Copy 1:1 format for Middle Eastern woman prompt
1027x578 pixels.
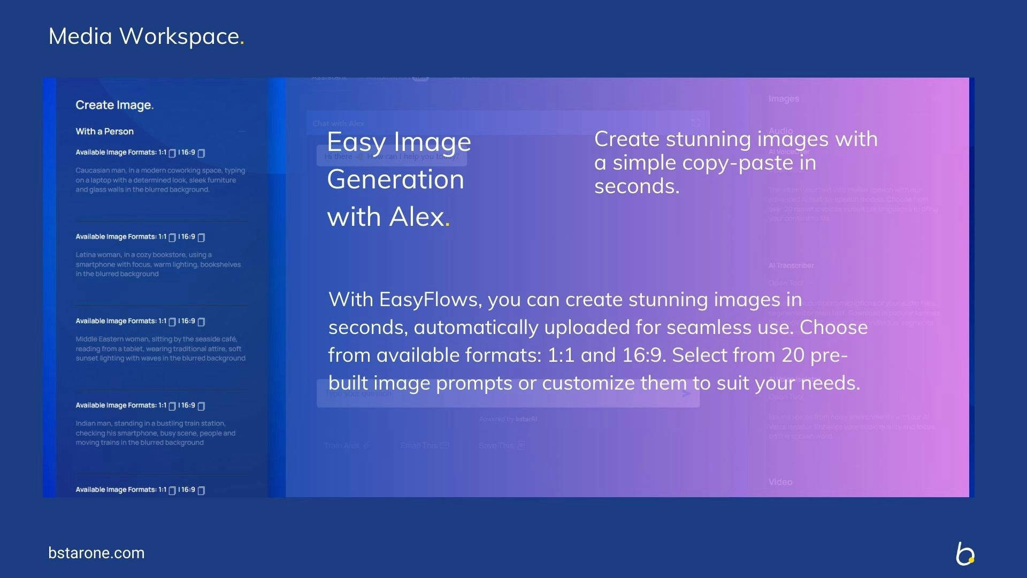pos(172,322)
